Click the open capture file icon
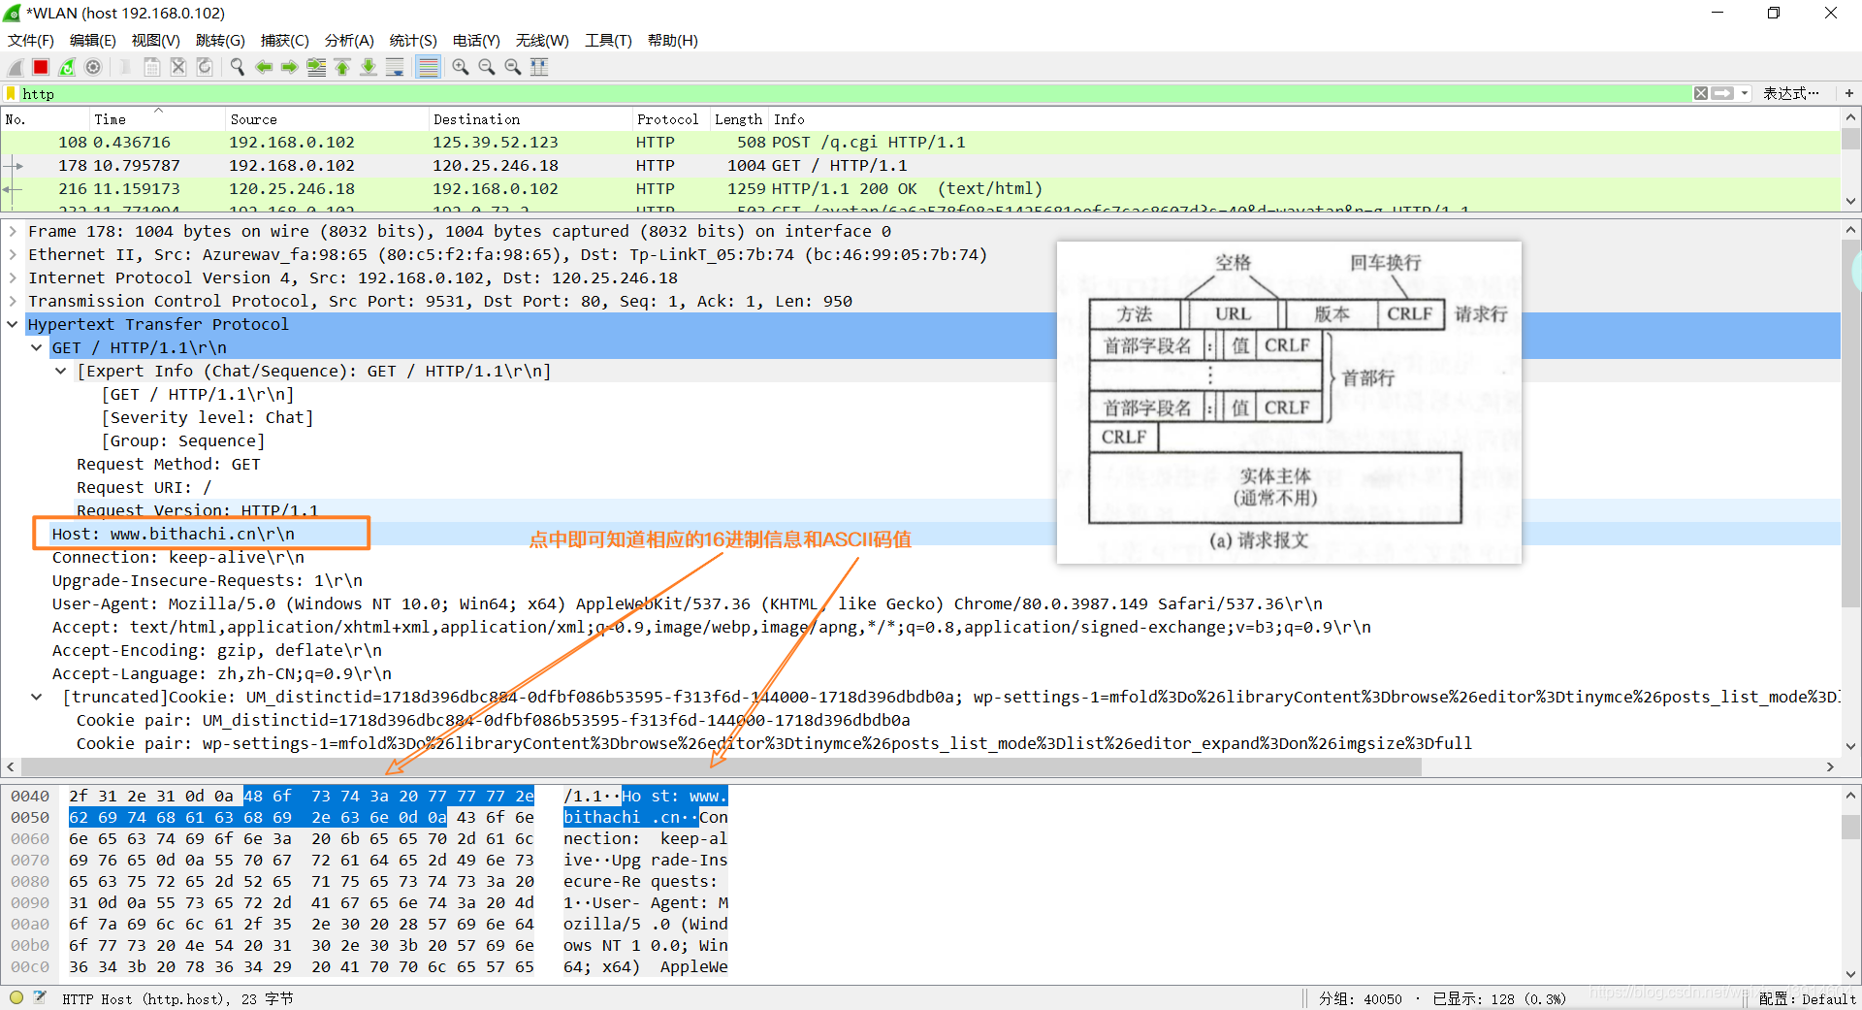The height and width of the screenshot is (1010, 1862). 126,67
